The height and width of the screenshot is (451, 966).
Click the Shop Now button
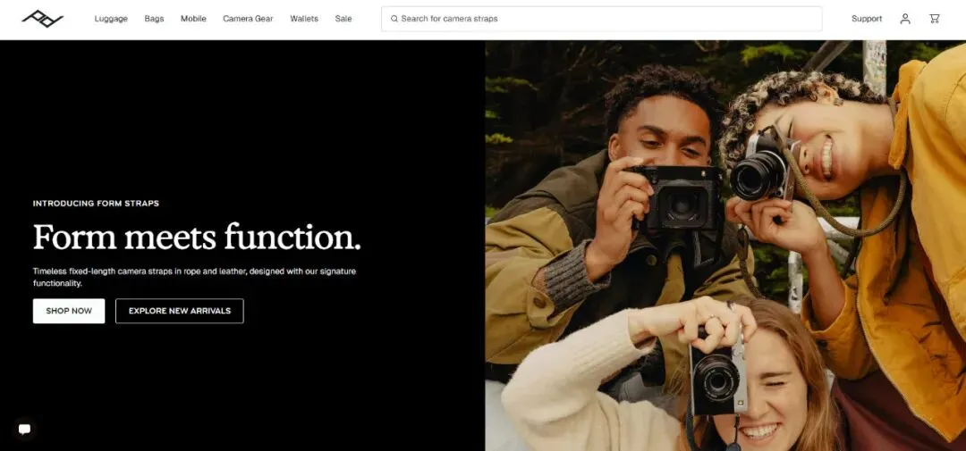point(69,311)
